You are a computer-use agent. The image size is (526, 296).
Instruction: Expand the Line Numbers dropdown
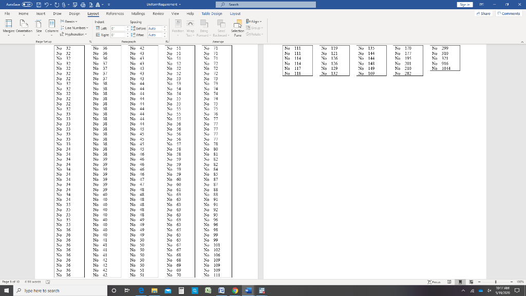click(x=74, y=28)
